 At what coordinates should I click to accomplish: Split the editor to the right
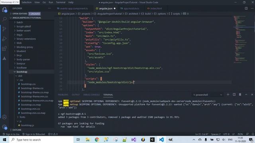246,8
